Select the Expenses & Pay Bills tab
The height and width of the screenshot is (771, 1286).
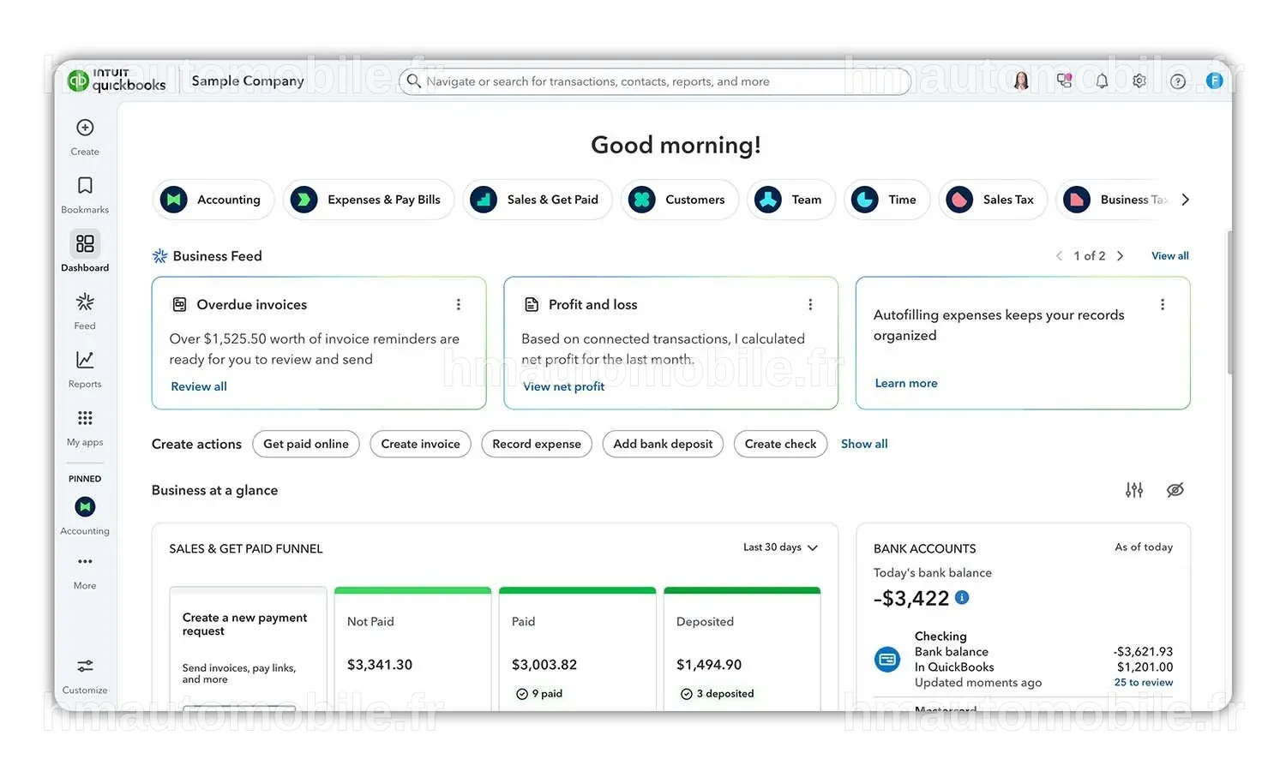point(369,200)
